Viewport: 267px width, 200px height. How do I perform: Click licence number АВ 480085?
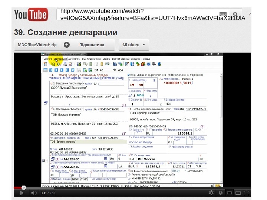[x=66, y=149]
